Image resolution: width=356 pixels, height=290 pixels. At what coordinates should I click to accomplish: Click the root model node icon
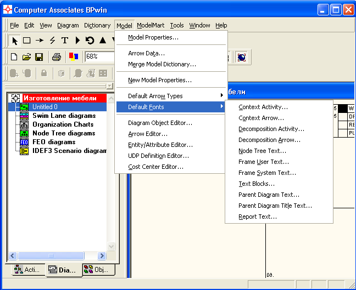(15, 98)
